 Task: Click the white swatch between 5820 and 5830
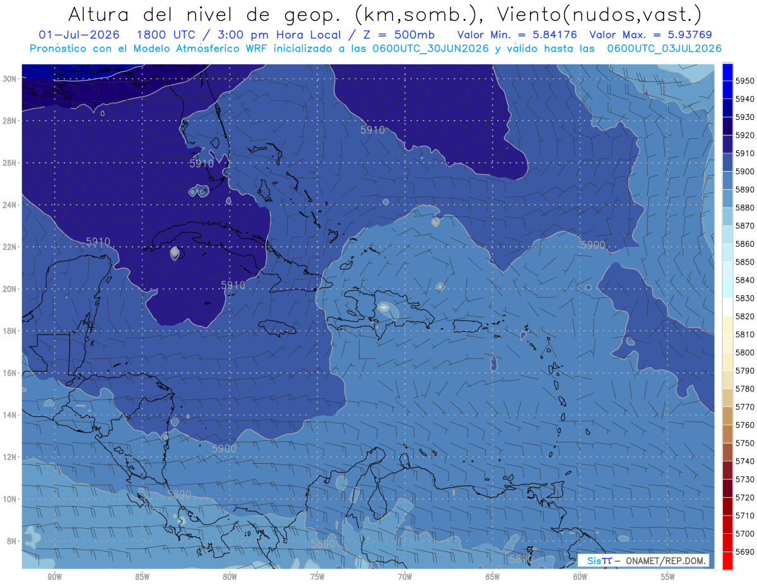(x=727, y=307)
